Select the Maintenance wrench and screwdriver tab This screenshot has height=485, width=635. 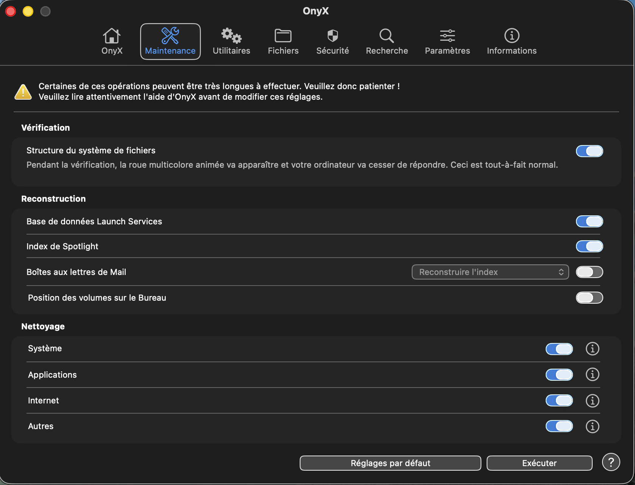(x=170, y=42)
